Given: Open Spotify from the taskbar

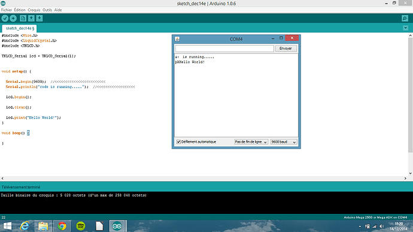Looking at the screenshot, I should pos(81,226).
